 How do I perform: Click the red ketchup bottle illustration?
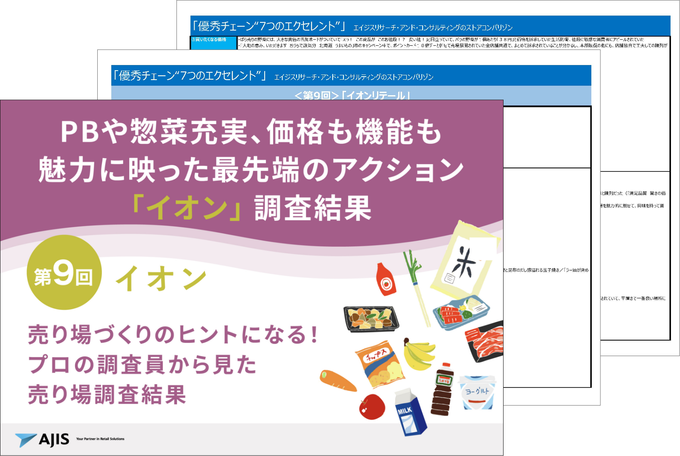coord(386,279)
